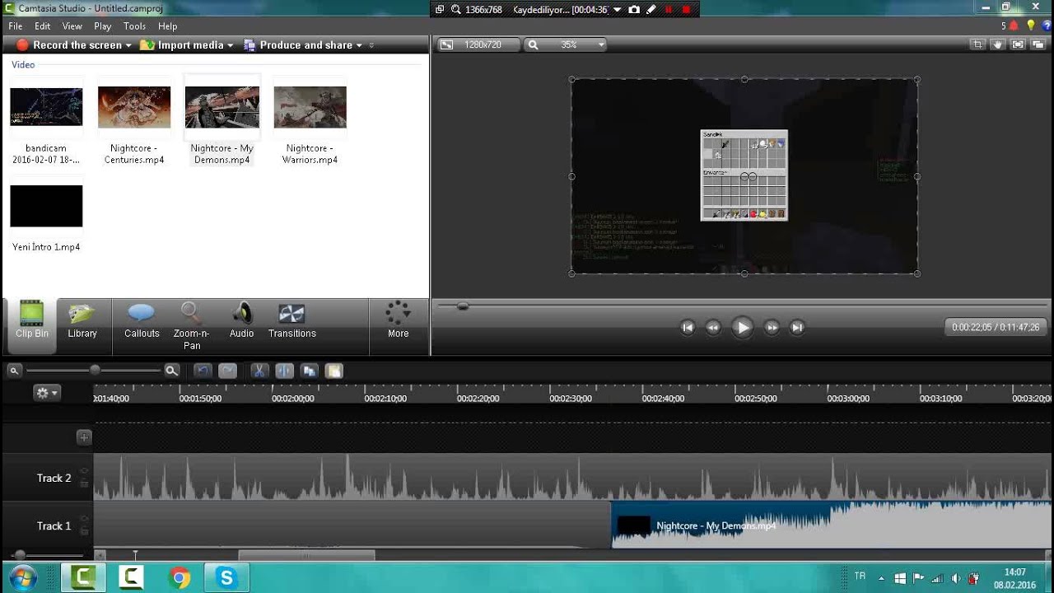1054x593 pixels.
Task: Detach the preview window
Action: (x=1038, y=44)
